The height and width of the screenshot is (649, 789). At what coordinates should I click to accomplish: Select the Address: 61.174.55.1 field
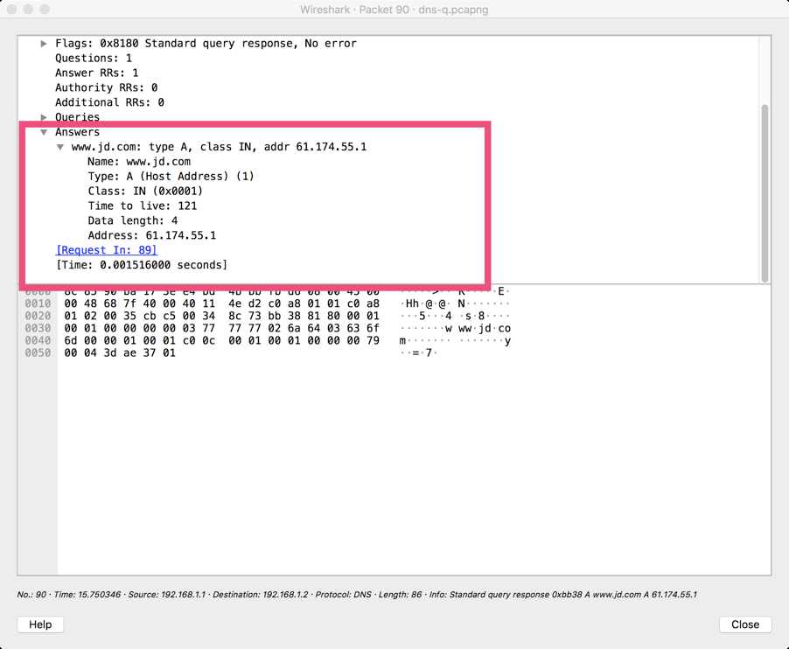pos(151,235)
